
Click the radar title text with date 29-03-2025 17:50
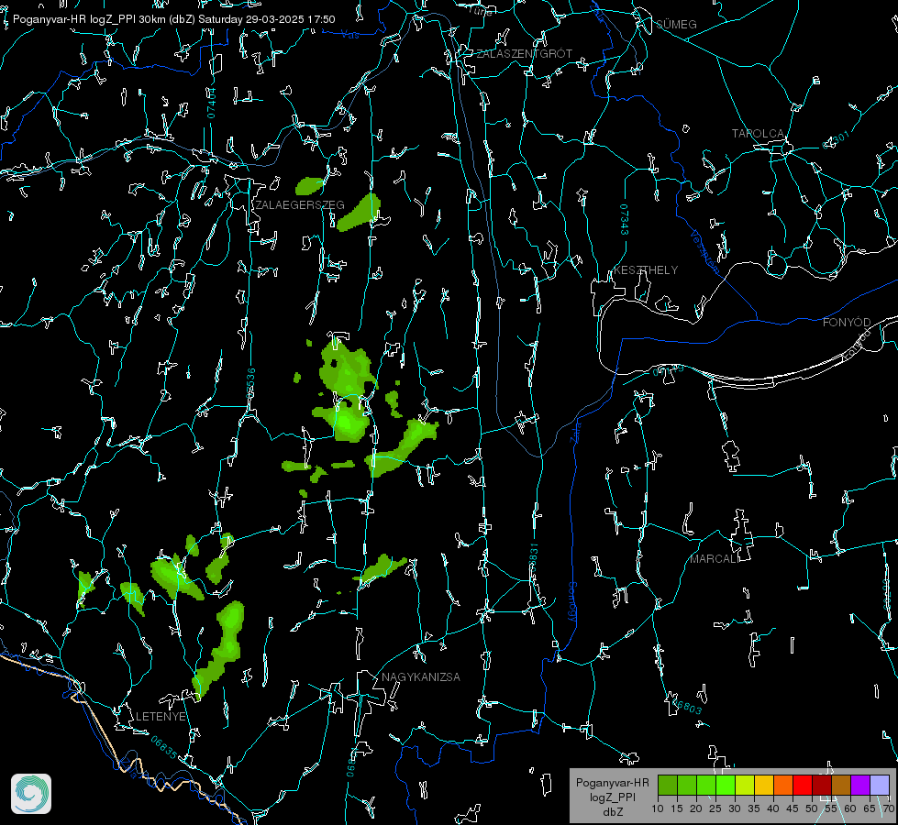pos(174,19)
